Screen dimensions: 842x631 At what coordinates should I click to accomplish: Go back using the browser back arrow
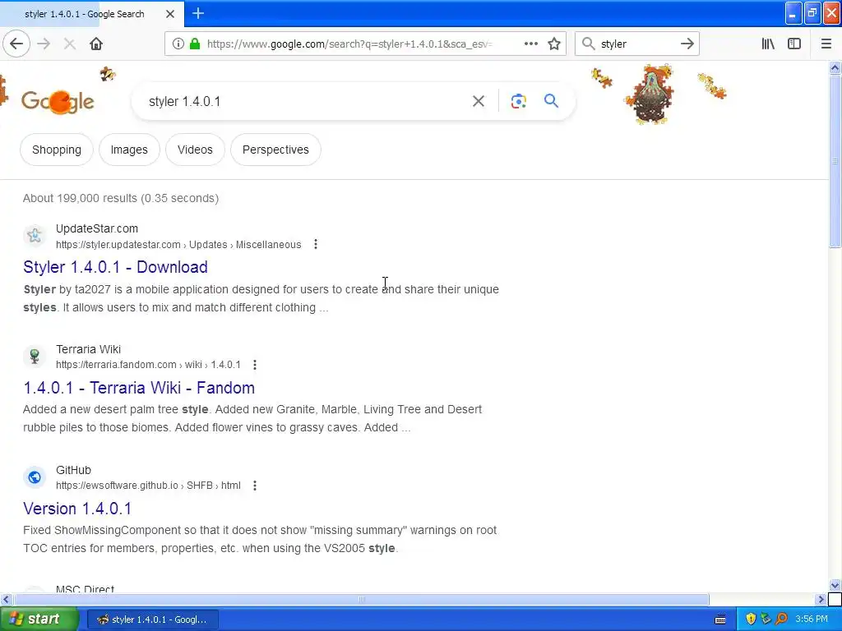(x=16, y=44)
